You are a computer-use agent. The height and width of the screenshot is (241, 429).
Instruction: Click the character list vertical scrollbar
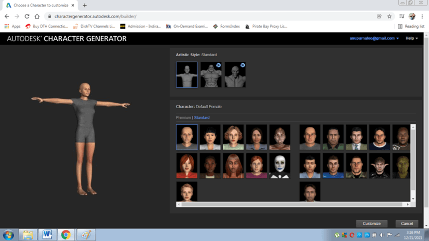(413, 160)
